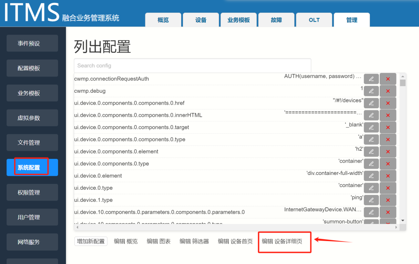This screenshot has height=264, width=419.
Task: Click the 编辑 概览 link
Action: (126, 241)
